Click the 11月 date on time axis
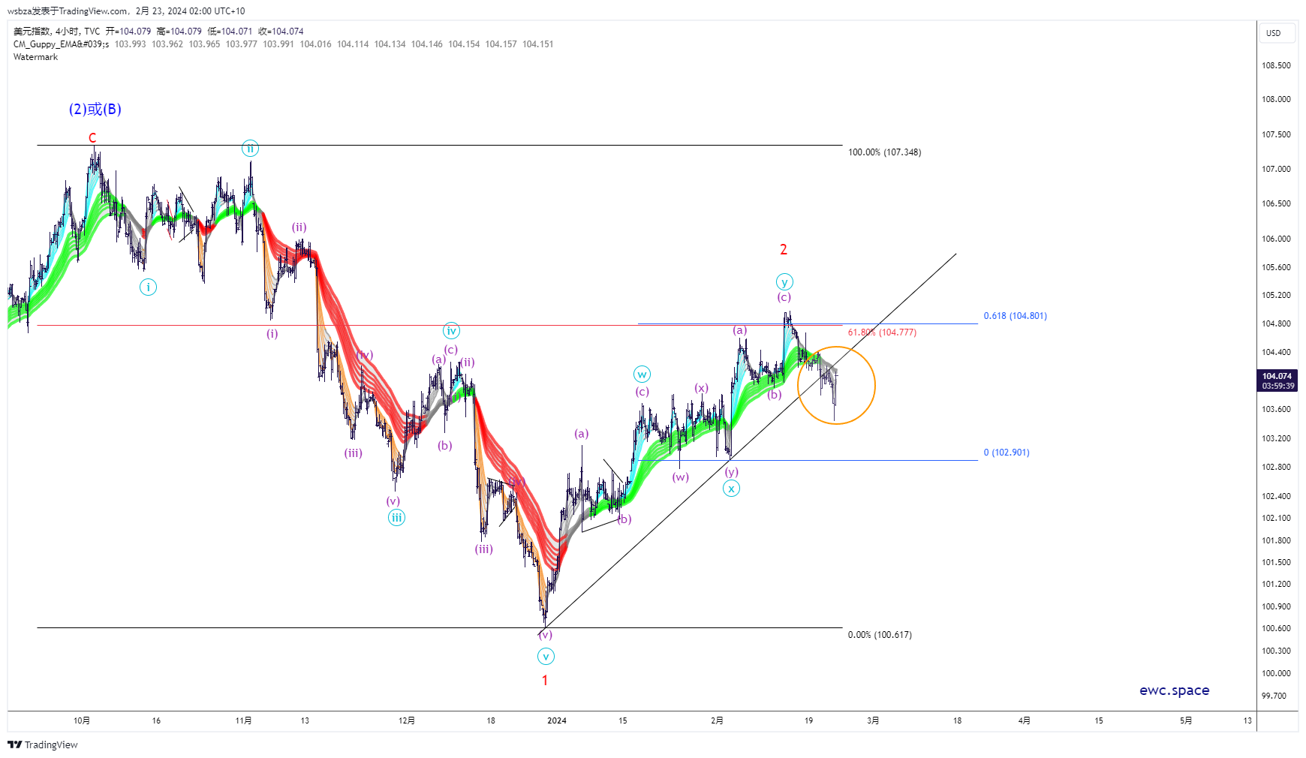 243,720
